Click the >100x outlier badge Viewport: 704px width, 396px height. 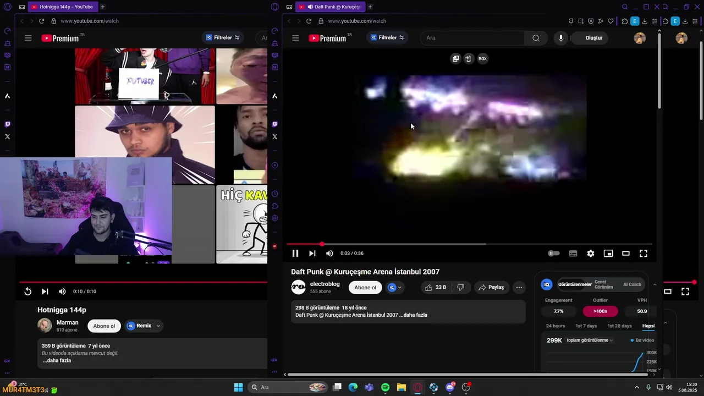(600, 311)
